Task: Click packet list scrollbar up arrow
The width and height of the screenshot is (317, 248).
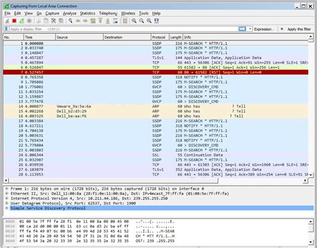Action: coord(311,37)
